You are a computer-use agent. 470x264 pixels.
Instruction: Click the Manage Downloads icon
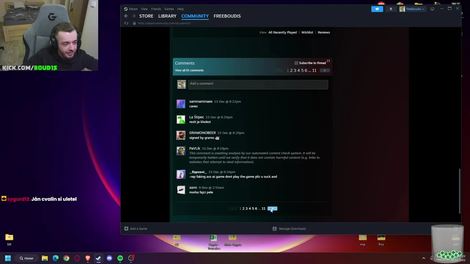[274, 228]
